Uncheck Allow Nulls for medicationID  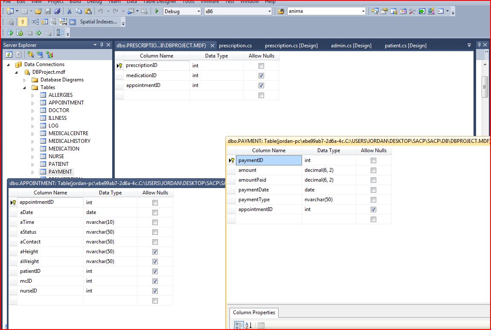[261, 75]
